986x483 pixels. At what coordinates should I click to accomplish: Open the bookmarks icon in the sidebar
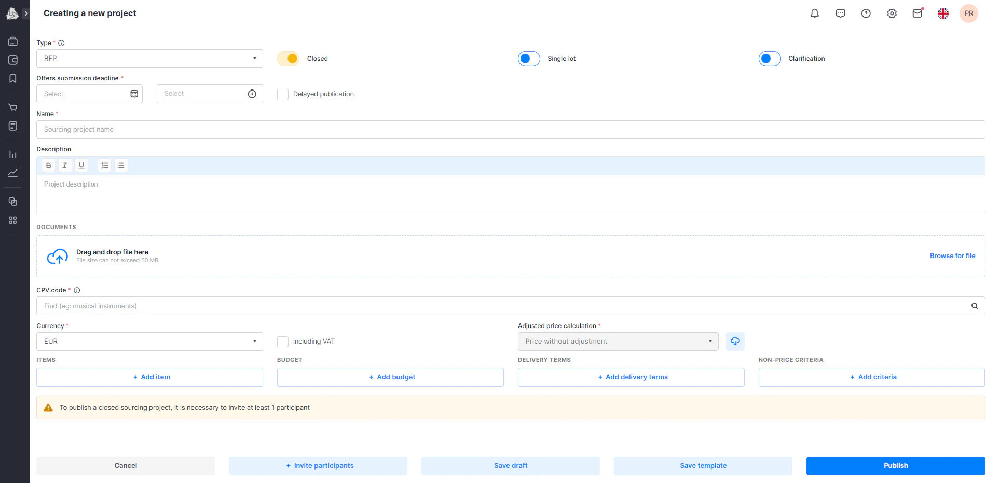point(13,78)
